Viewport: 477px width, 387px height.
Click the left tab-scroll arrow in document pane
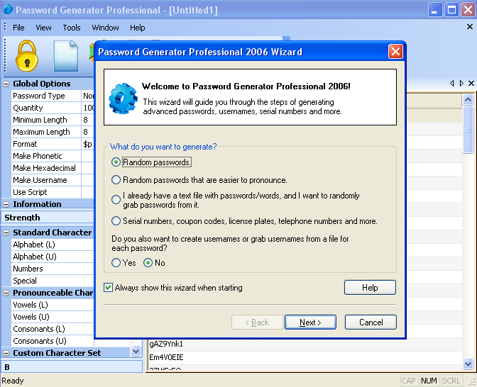pos(451,83)
